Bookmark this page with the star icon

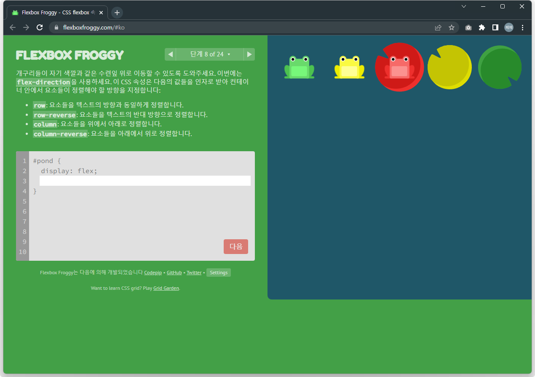[452, 27]
